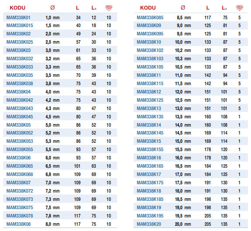Screen dimensions: 251x231
Task: Select product code MAM338K05
Action: point(18,125)
